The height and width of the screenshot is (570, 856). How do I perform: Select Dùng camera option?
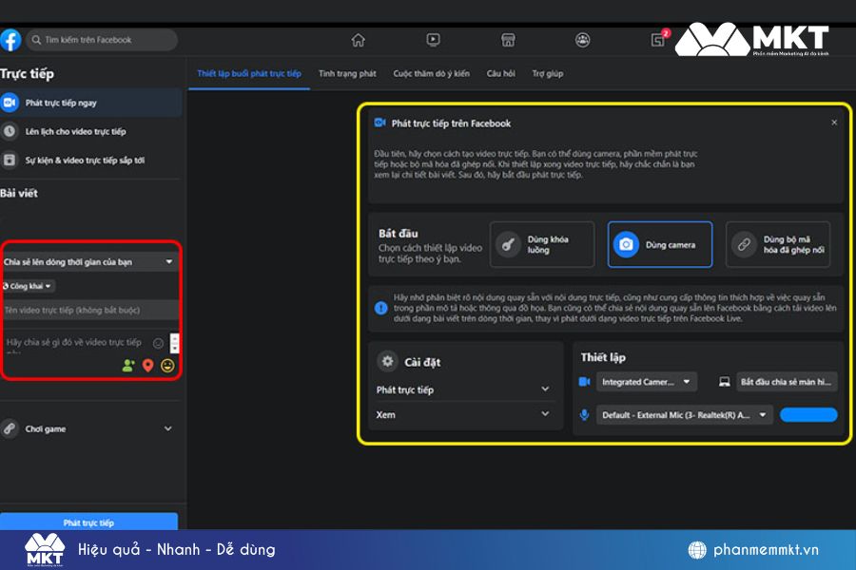click(660, 244)
